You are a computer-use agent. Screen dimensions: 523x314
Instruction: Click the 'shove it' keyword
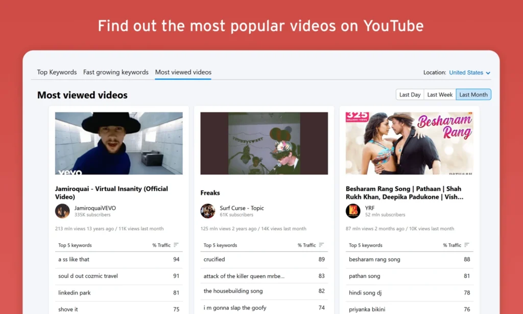(68, 309)
